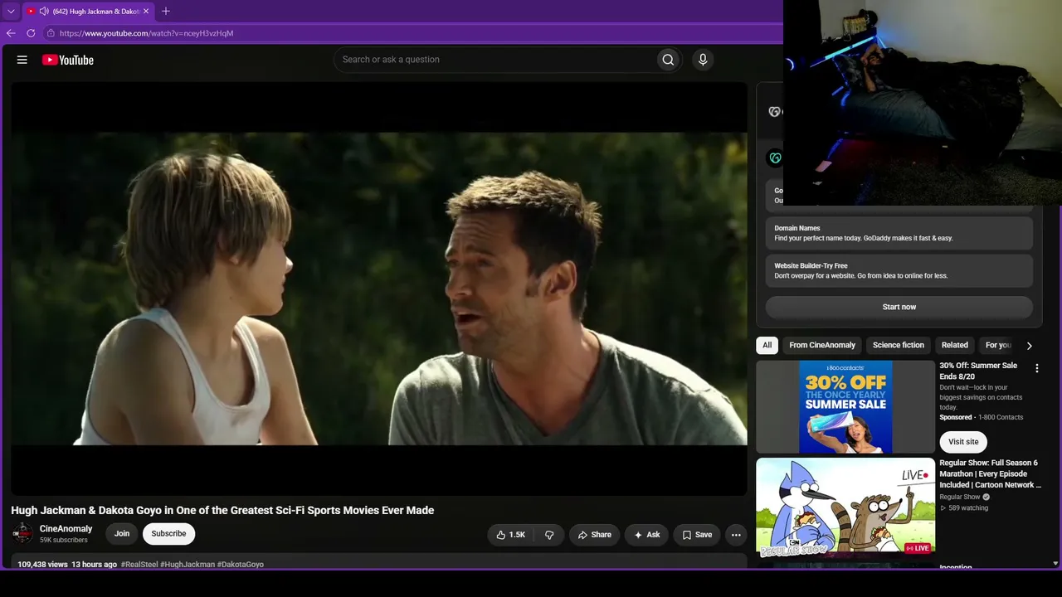1062x597 pixels.
Task: Open the YouTube guide hamburger menu
Action: click(22, 60)
